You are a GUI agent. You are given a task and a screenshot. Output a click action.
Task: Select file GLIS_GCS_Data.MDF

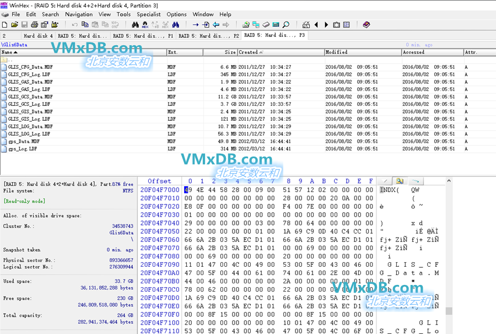(x=30, y=97)
